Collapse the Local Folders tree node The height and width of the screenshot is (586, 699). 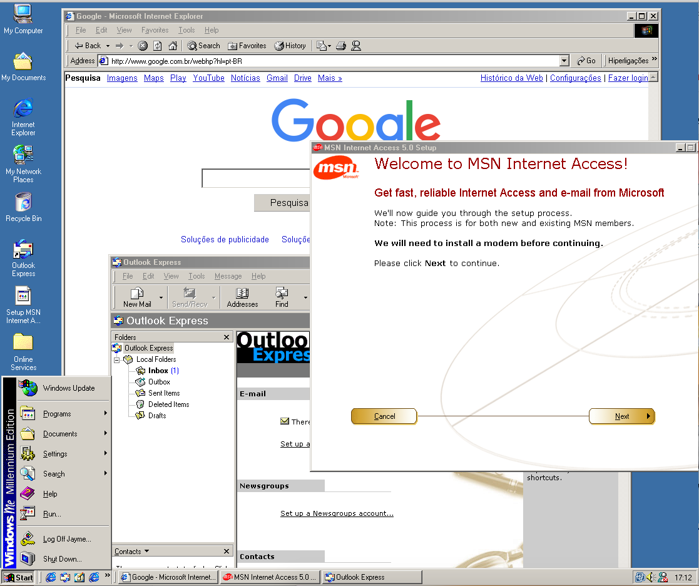pyautogui.click(x=116, y=360)
